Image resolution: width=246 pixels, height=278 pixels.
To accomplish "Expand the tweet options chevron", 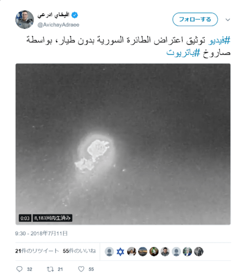I will (x=228, y=20).
